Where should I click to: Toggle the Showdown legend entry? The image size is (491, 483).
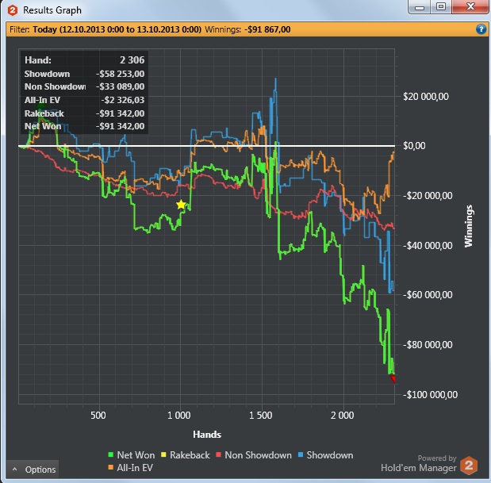click(x=326, y=454)
